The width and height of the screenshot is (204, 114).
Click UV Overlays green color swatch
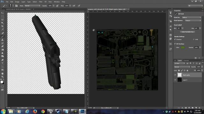(x=183, y=47)
